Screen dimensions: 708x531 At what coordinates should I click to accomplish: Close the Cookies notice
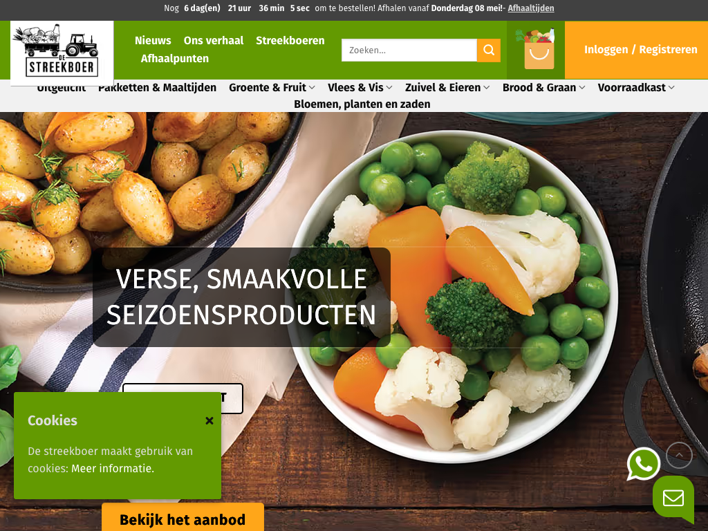[209, 421]
